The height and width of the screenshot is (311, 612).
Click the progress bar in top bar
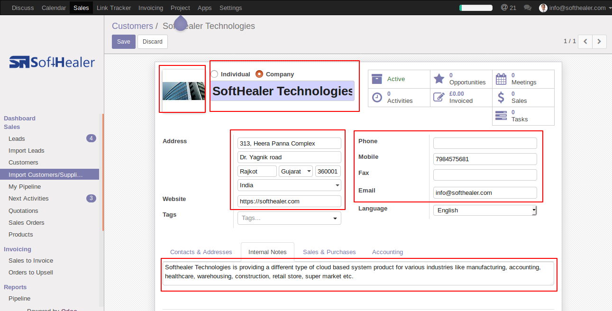click(x=476, y=8)
